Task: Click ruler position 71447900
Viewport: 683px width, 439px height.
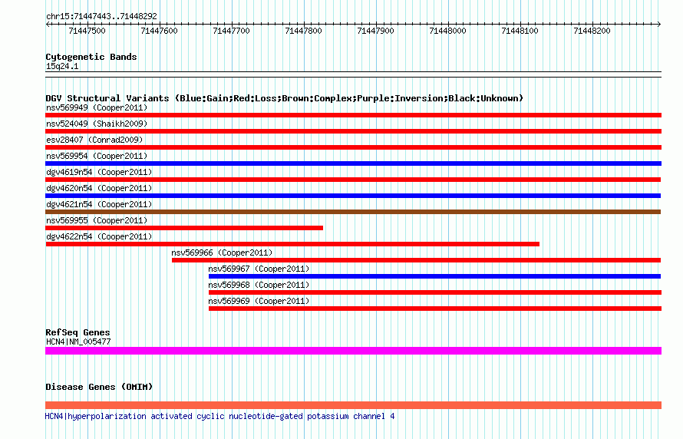Action: click(375, 31)
